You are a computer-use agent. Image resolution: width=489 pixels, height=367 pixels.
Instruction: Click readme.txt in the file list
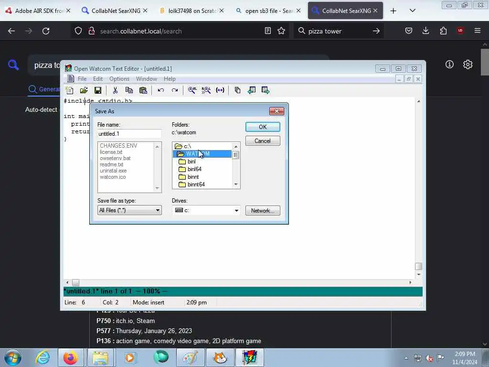pyautogui.click(x=111, y=164)
